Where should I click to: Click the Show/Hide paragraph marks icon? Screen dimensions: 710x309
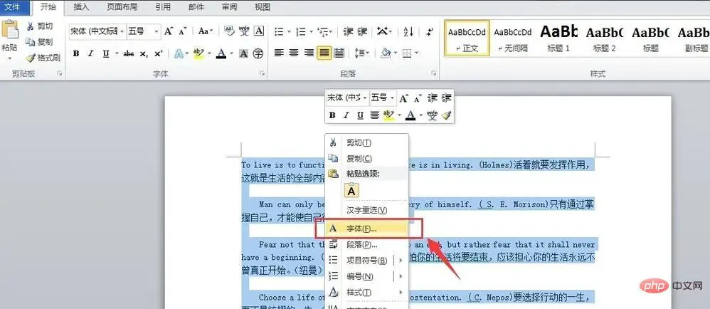(x=430, y=31)
